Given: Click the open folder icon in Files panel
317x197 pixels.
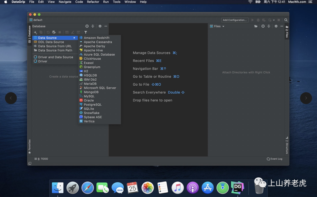Looking at the screenshot, I should point(256,26).
